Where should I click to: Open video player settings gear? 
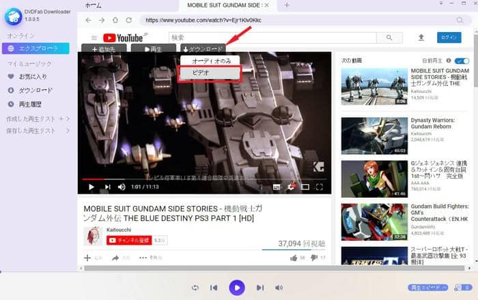point(291,187)
